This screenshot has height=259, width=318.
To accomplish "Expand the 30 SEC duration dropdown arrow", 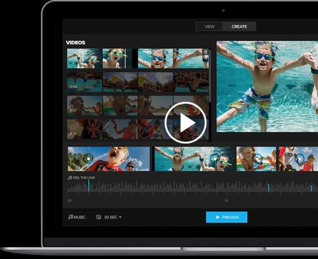I will point(120,217).
